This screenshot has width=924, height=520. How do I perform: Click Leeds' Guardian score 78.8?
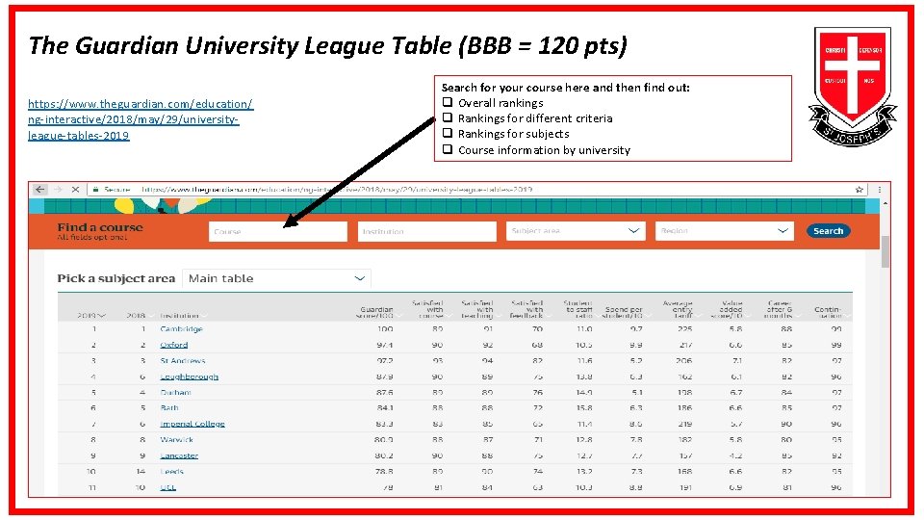pos(385,472)
